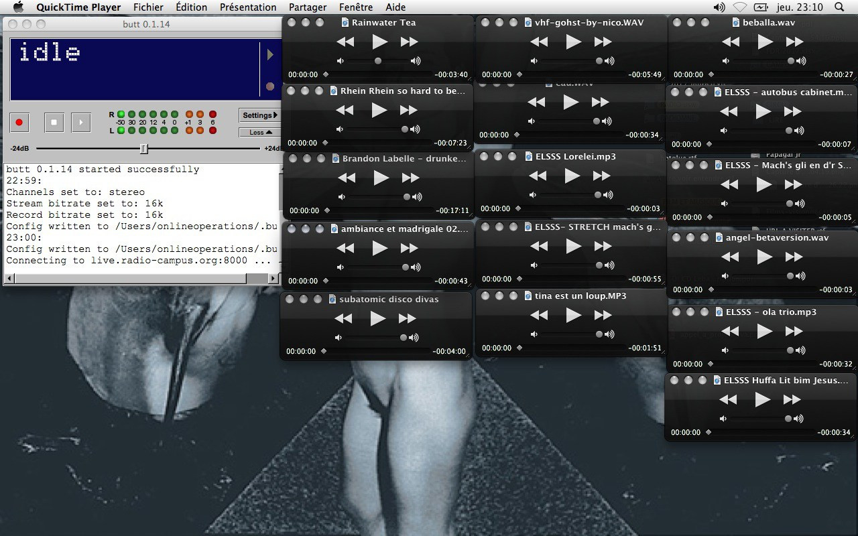Image resolution: width=858 pixels, height=536 pixels.
Task: Play the ELSSS Huffa Lit bim Jesus track
Action: click(762, 399)
